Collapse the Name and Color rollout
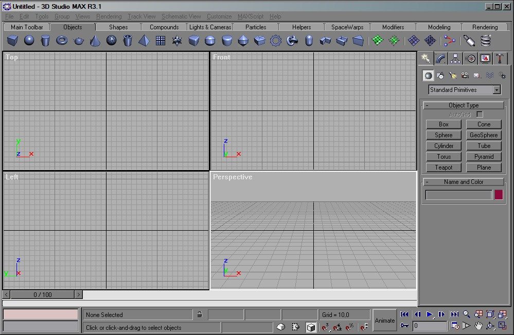The height and width of the screenshot is (335, 514). (x=464, y=182)
